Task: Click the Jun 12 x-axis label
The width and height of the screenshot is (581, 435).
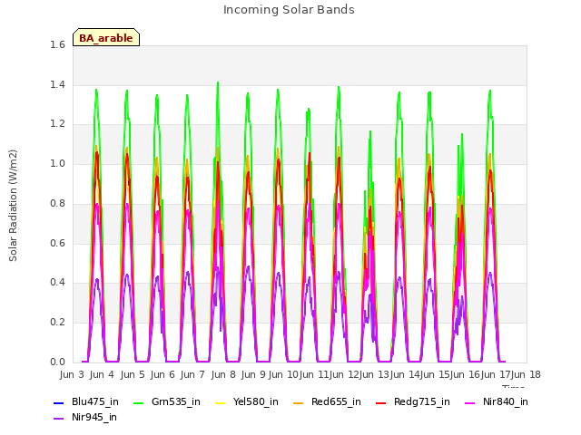Action: tap(343, 374)
